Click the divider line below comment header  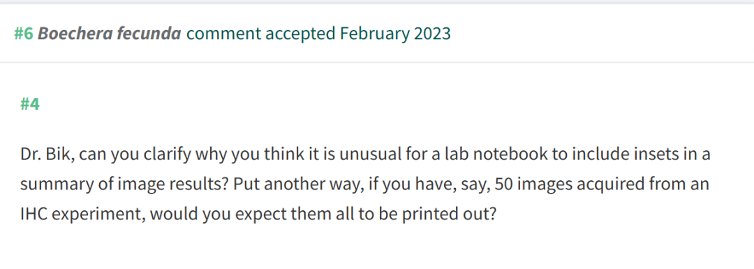(x=377, y=62)
